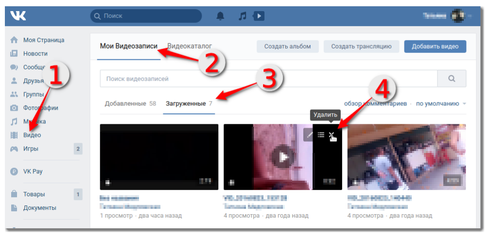Switch to Мои Видеозаписи tab
The image size is (490, 237).
(129, 47)
